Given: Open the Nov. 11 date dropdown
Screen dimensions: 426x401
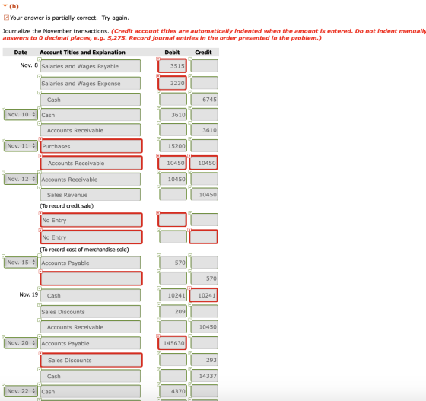Looking at the screenshot, I should tap(21, 146).
